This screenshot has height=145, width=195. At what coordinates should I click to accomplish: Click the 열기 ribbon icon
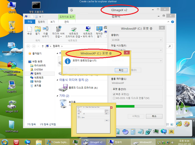tap(37, 31)
